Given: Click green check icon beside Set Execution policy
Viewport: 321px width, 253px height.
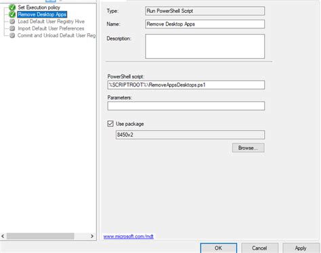Looking at the screenshot, I should click(12, 7).
